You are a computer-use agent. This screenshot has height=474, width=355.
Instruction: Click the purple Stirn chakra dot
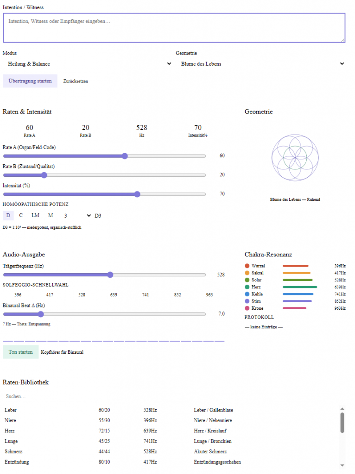pos(247,301)
